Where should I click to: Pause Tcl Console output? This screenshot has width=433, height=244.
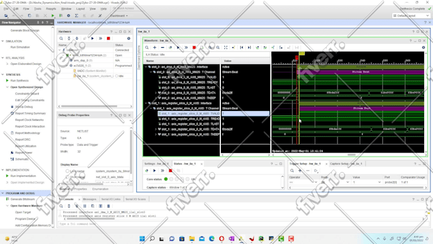(85, 206)
